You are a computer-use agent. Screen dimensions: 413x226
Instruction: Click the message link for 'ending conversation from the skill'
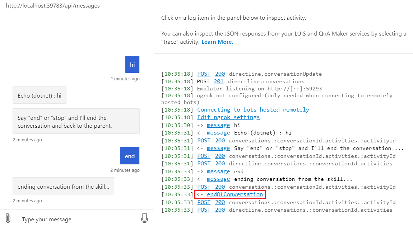click(218, 179)
